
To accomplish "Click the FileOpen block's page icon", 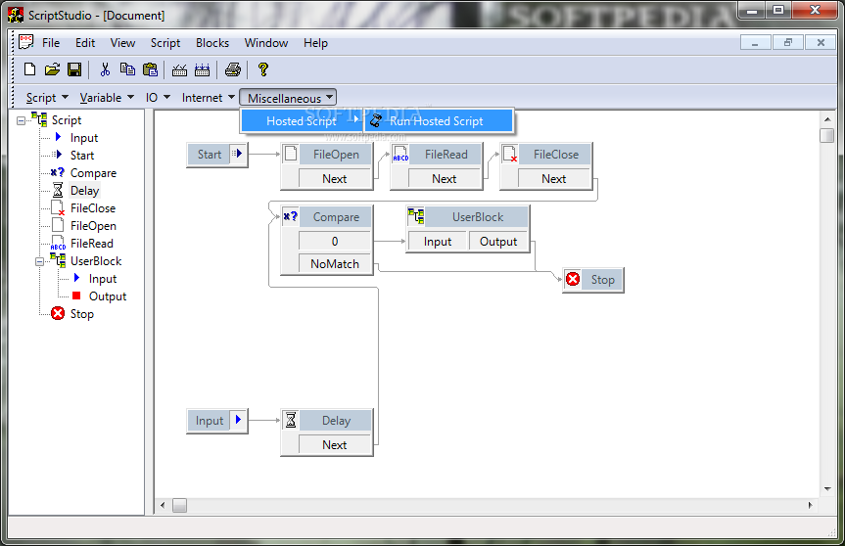I will click(291, 154).
